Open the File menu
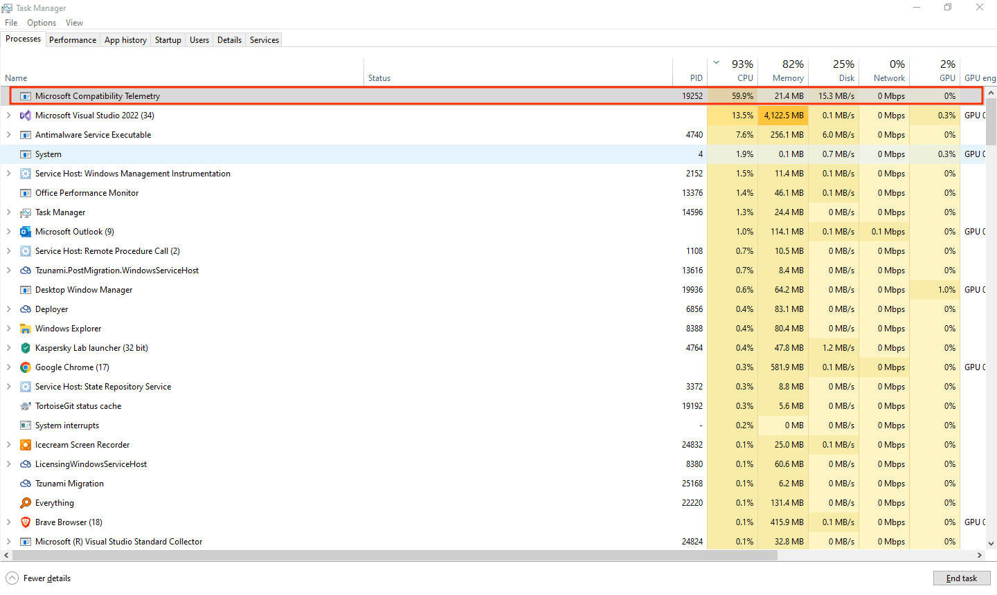Screen dimensions: 997x595 (11, 23)
